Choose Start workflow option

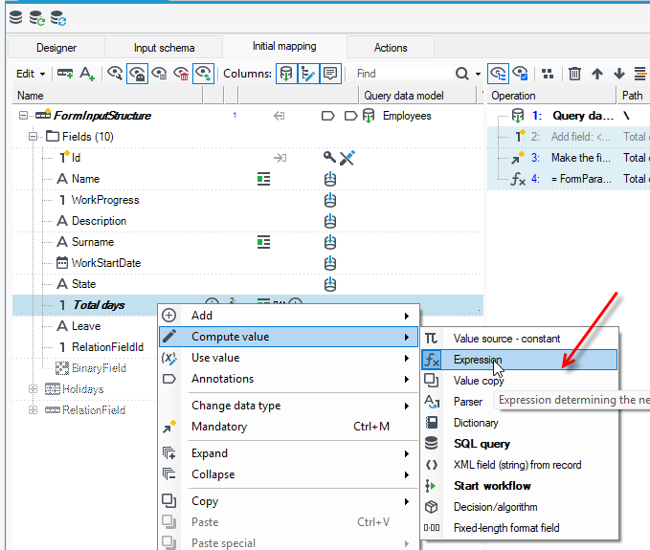[520, 486]
